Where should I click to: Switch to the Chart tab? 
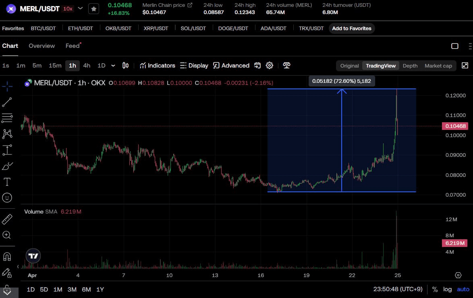tap(10, 46)
